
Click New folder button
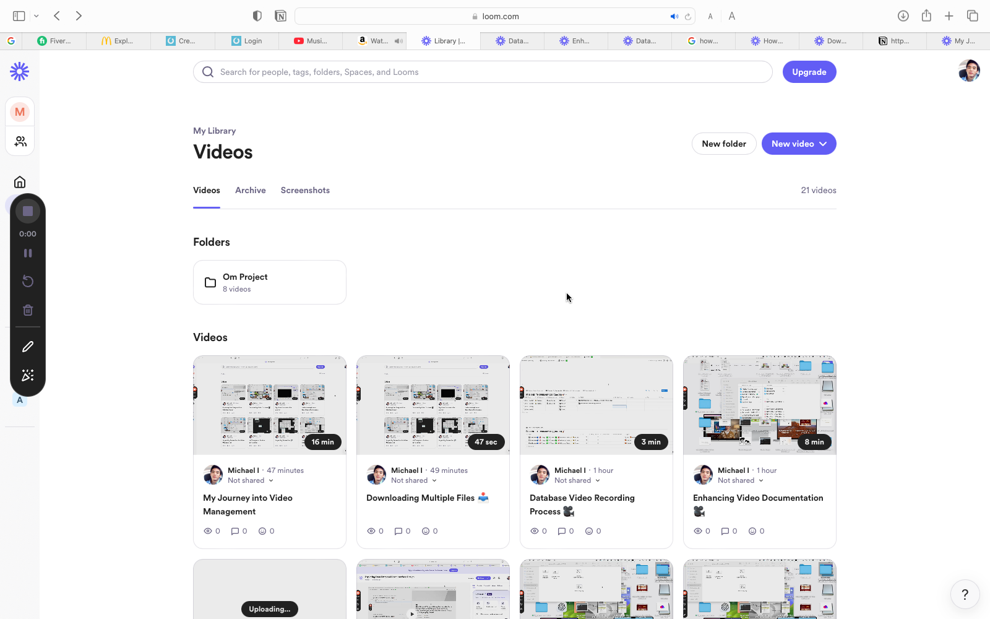point(724,144)
